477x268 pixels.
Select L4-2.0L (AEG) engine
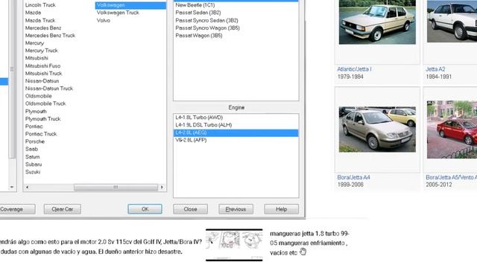point(236,133)
